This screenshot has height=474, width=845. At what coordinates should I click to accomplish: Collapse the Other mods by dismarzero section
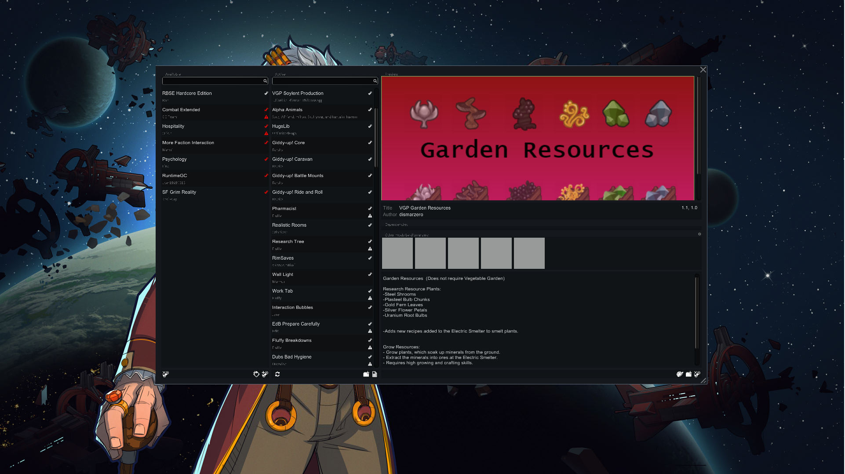point(406,235)
